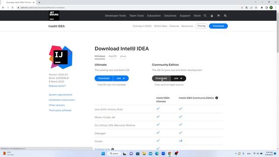This screenshot has height=157, width=279.
Task: Open the chat app on the taskbar
Action: pyautogui.click(x=131, y=154)
